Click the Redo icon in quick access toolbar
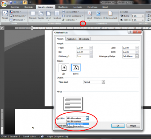The height and width of the screenshot is (139, 151). [21, 2]
